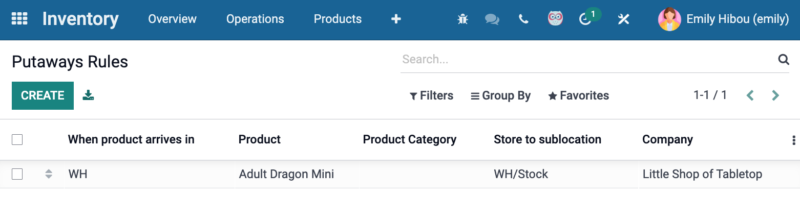Open the Filters dropdown
Viewport: 800px width, 197px height.
click(x=431, y=95)
